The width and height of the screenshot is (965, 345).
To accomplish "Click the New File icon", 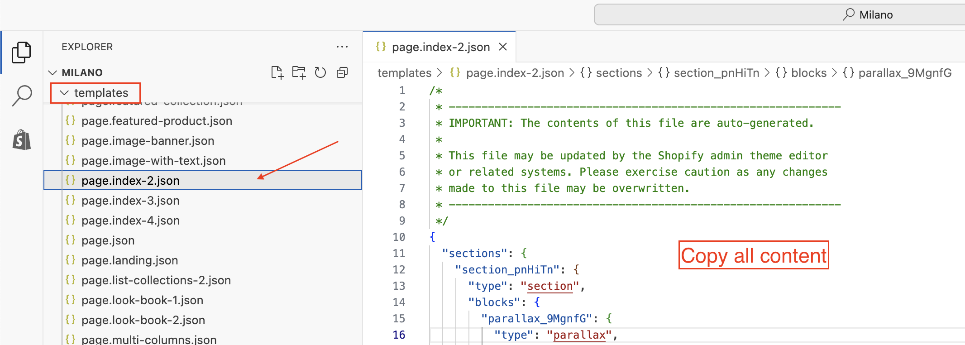I will 277,72.
